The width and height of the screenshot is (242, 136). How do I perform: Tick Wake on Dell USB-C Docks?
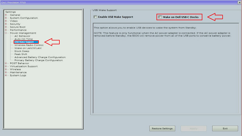coord(160,17)
